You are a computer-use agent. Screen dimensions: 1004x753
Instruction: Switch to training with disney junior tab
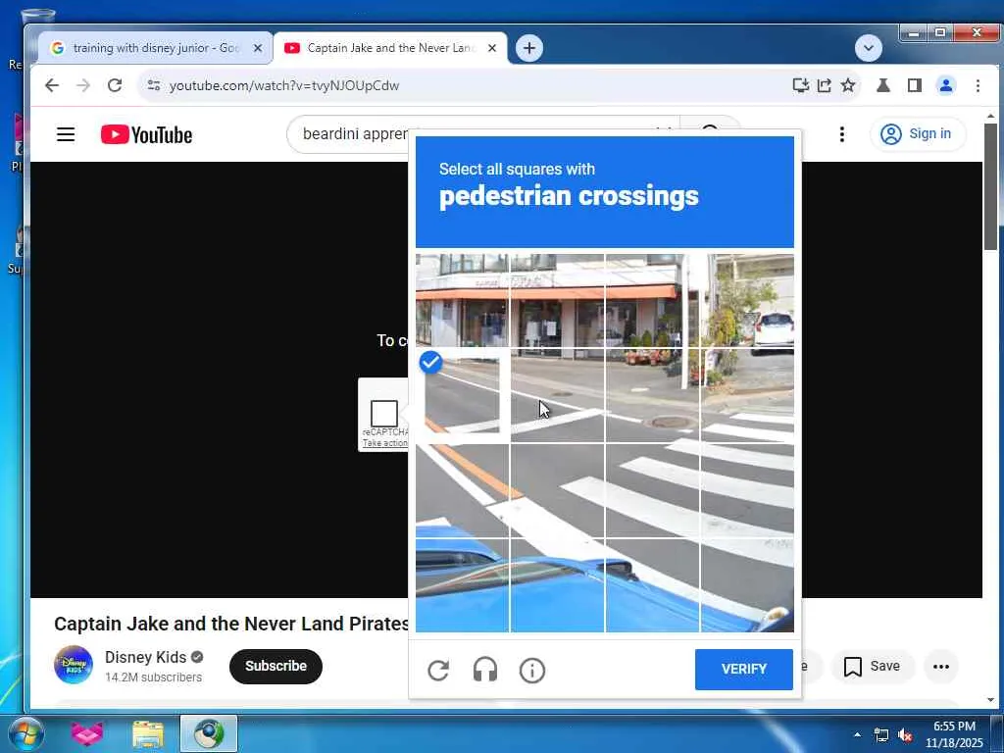pos(156,48)
